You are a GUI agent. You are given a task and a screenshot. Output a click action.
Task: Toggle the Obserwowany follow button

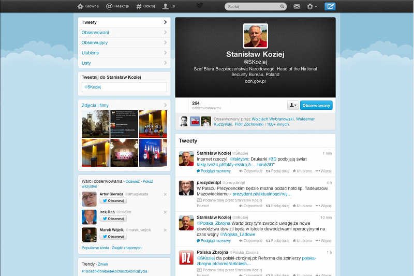tap(316, 105)
